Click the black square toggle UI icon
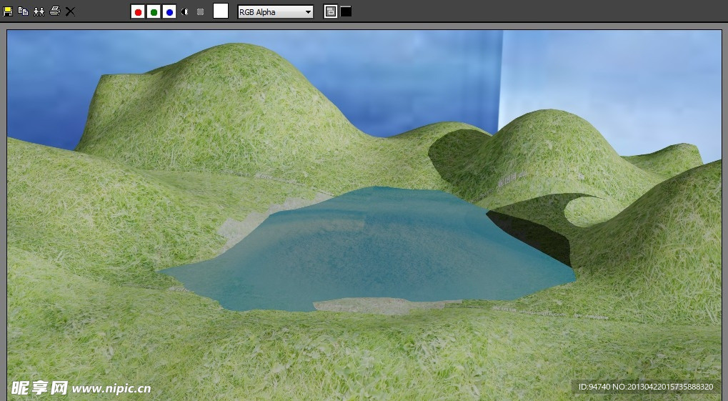This screenshot has width=728, height=401. click(x=346, y=11)
